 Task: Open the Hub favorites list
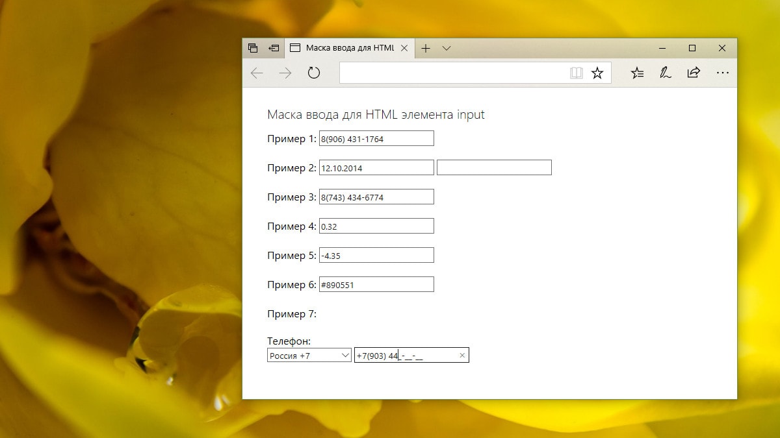click(x=637, y=73)
